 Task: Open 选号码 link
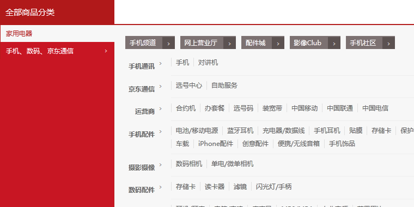click(243, 108)
